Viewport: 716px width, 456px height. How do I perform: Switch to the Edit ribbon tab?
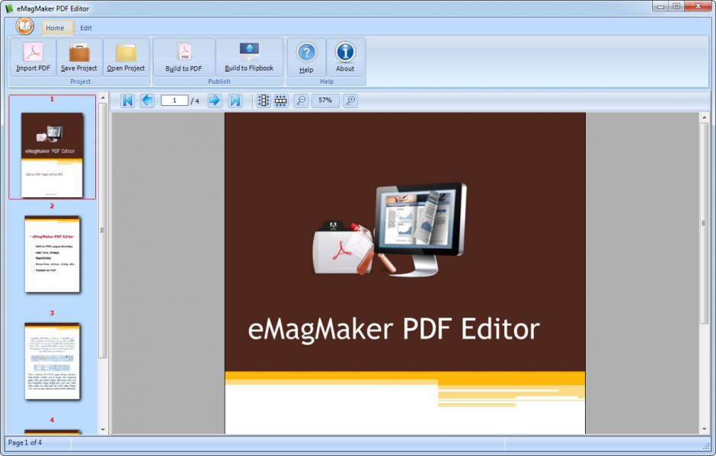coord(86,28)
